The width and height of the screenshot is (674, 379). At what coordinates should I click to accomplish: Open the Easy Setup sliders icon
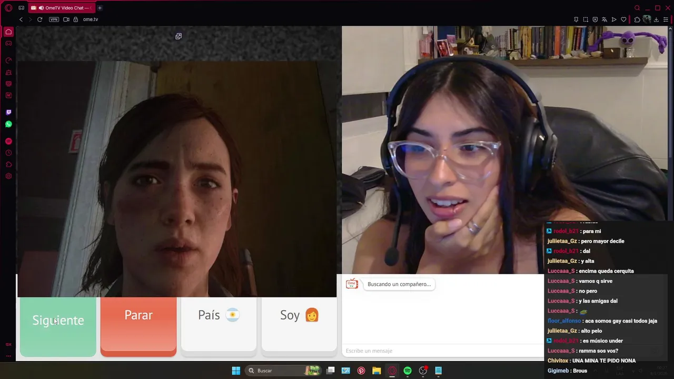coord(666,19)
